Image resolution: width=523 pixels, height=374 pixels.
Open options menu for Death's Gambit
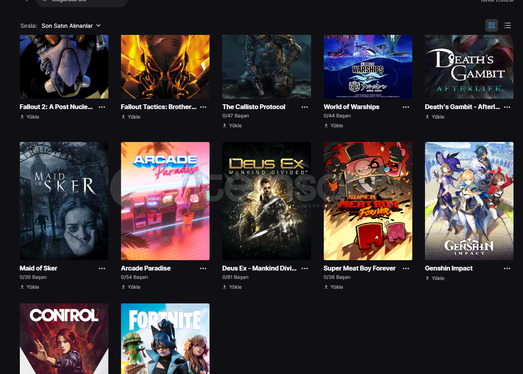click(x=507, y=107)
